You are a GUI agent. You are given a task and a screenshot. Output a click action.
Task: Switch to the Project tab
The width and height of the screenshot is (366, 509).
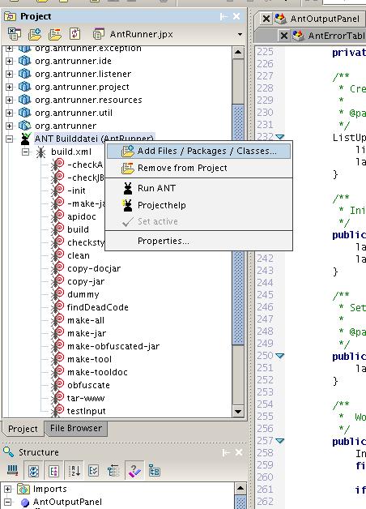[x=23, y=429]
